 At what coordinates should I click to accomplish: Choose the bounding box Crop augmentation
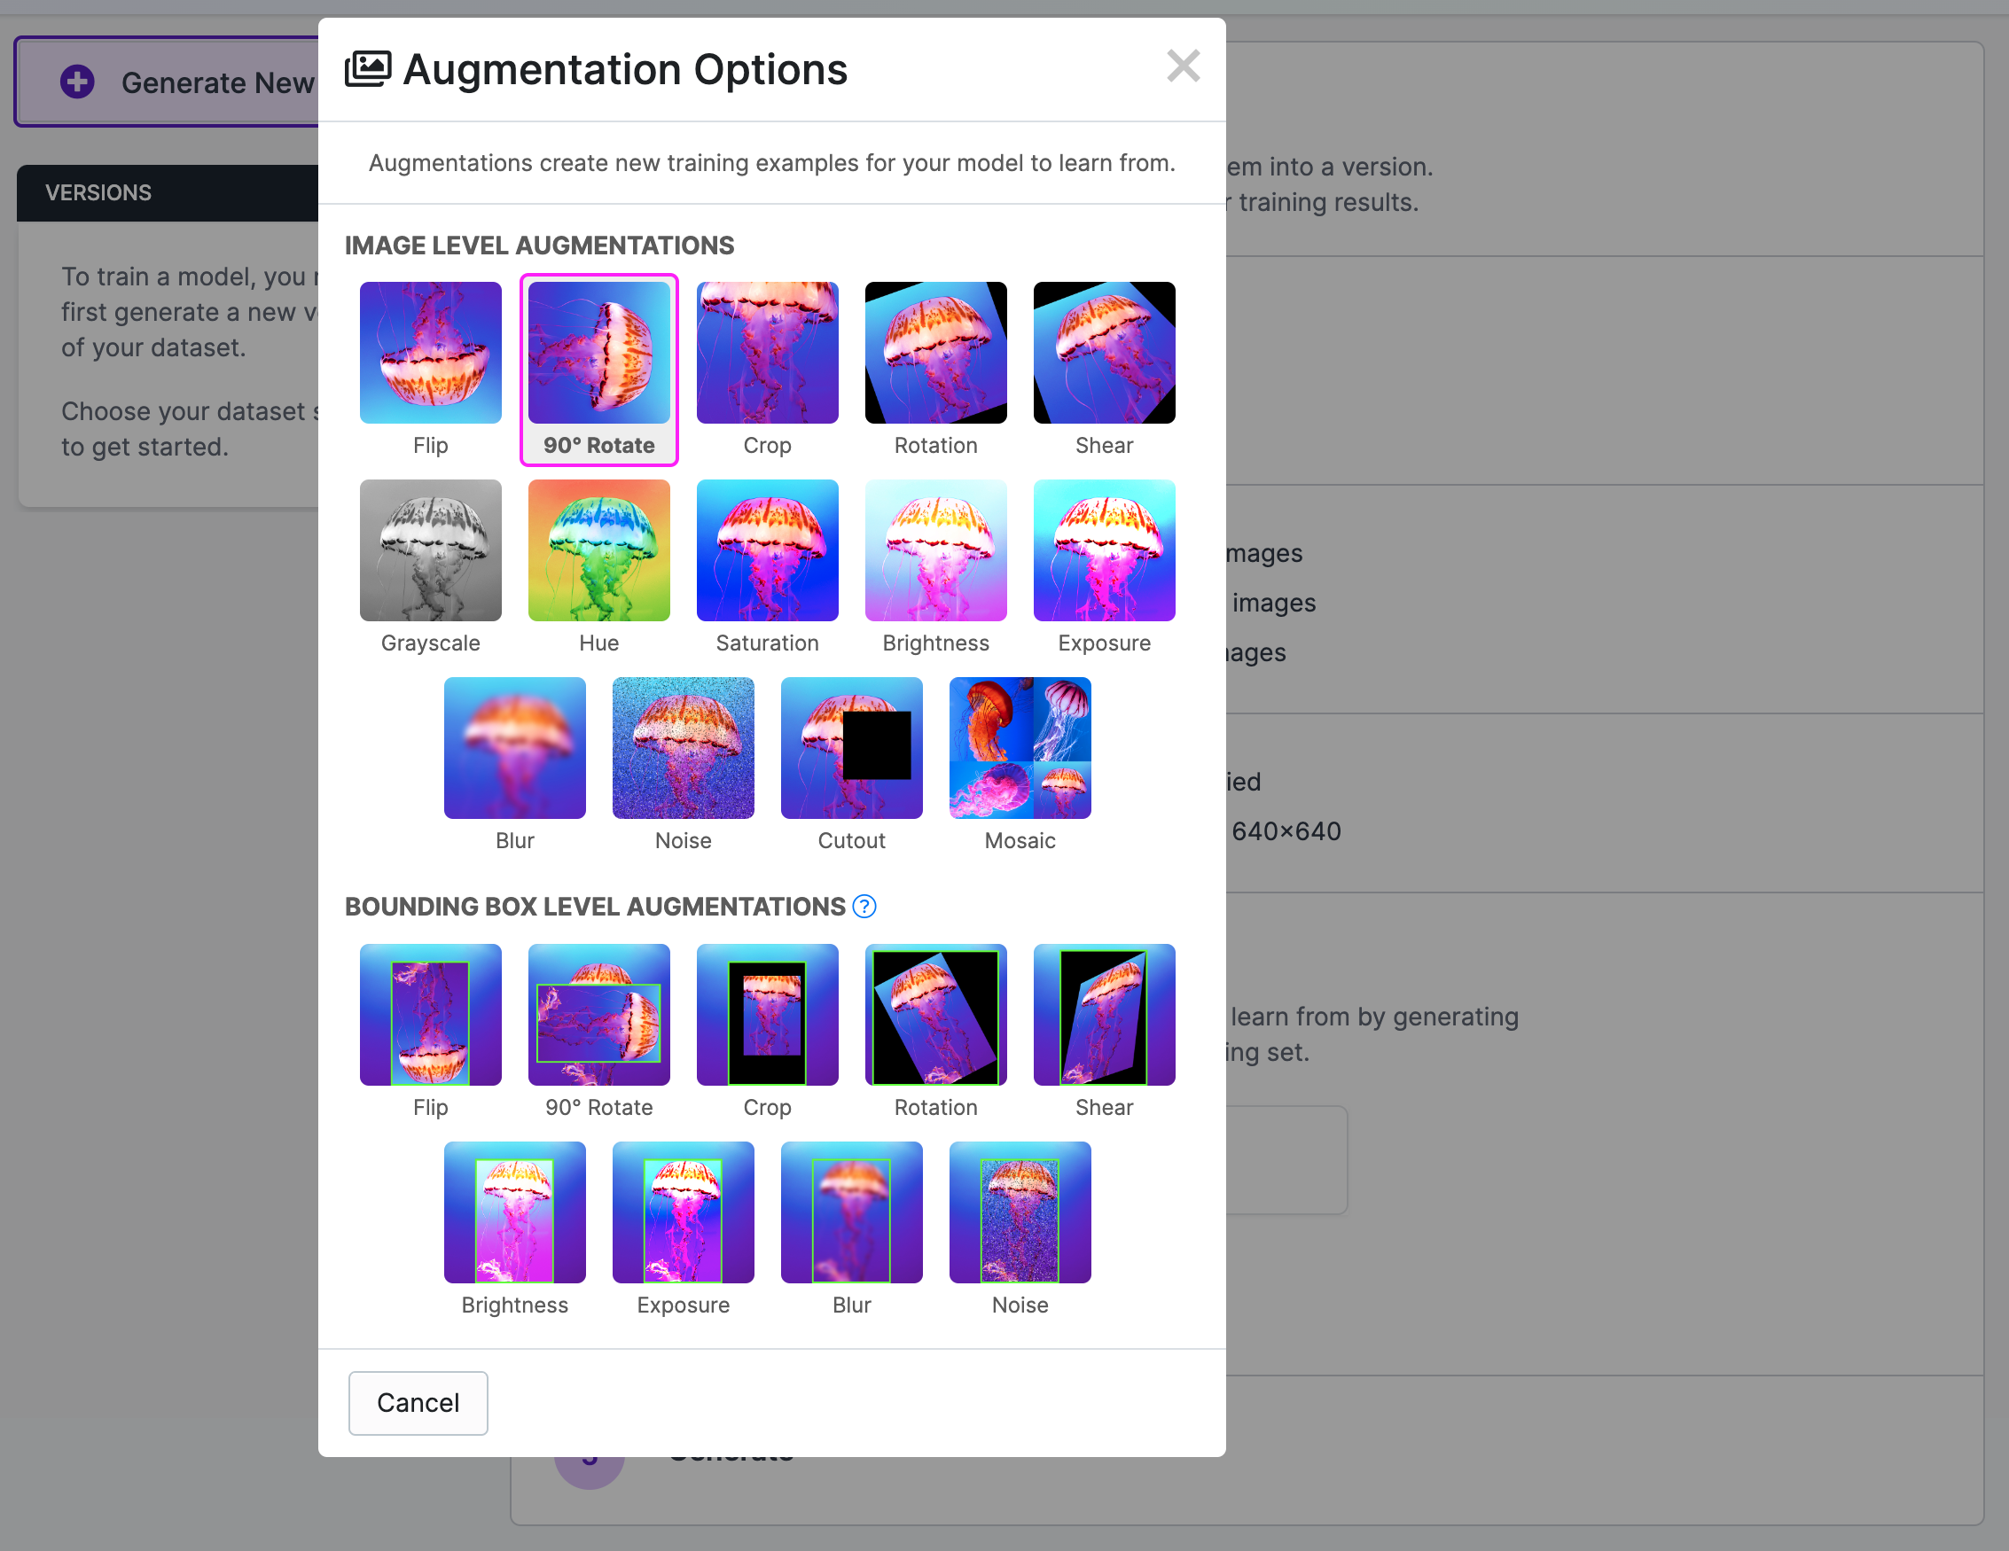tap(766, 1015)
